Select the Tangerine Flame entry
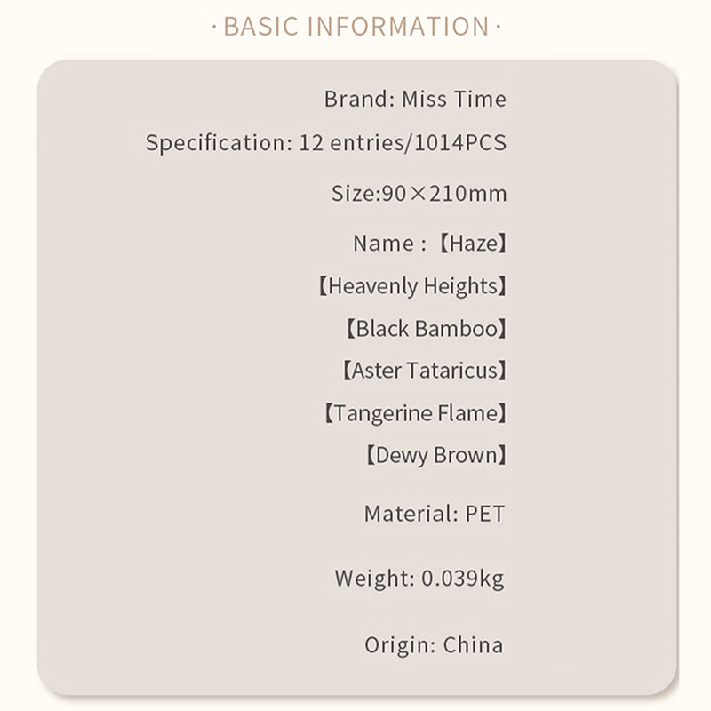Viewport: 711px width, 711px height. (414, 413)
